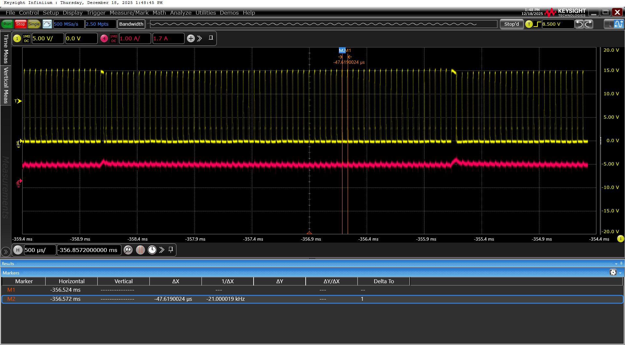Click the waveform pan mode icon
The image size is (625, 345).
(x=618, y=24)
